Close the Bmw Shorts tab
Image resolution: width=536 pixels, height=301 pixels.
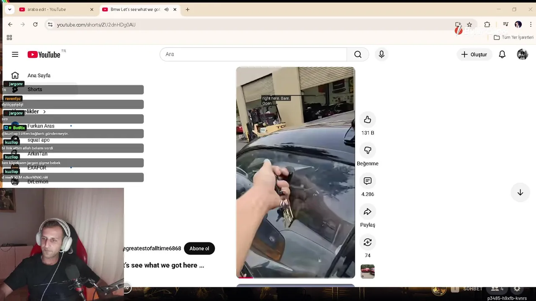(175, 9)
